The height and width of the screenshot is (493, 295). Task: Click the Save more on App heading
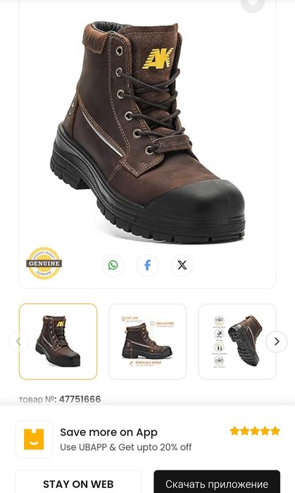pos(108,432)
